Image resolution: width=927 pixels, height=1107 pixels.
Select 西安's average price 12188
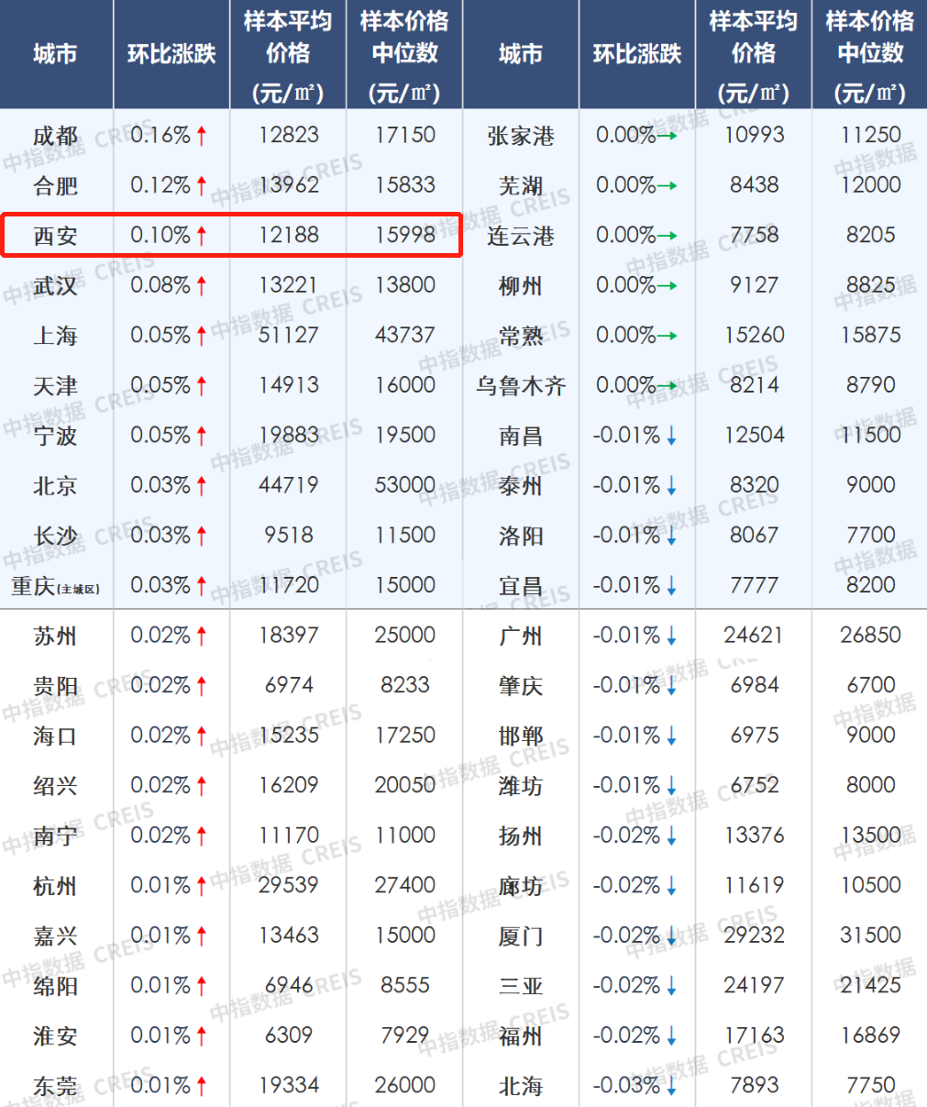(x=289, y=235)
